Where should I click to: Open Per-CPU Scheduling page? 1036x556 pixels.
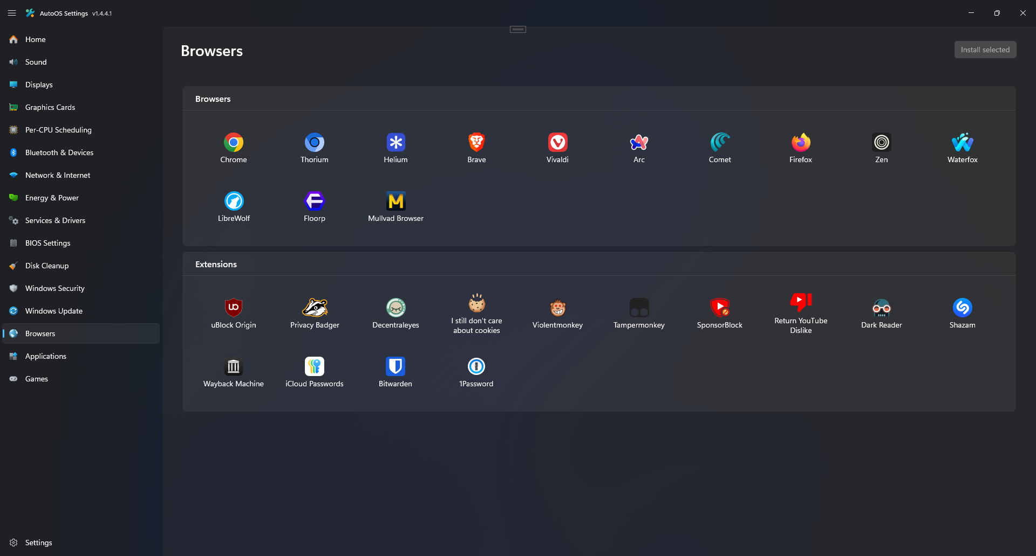point(81,130)
